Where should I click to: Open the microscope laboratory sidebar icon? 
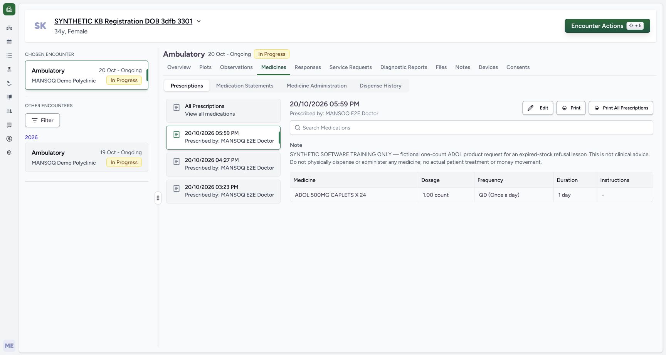click(x=9, y=83)
